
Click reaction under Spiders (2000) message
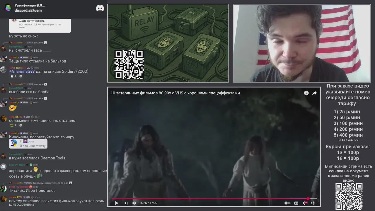[13, 76]
